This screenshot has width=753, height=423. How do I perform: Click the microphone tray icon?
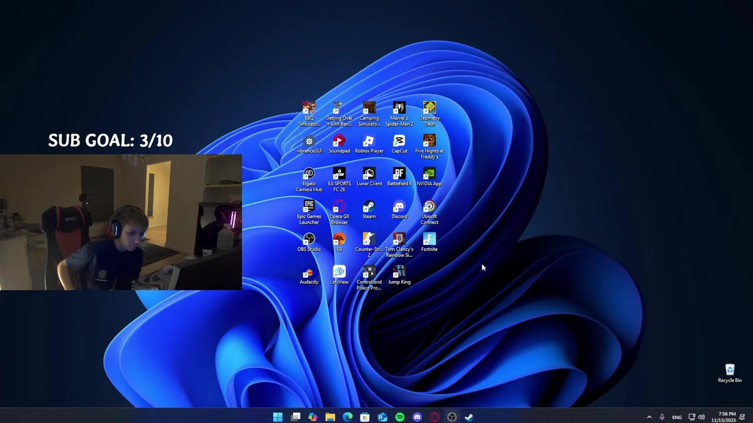662,417
